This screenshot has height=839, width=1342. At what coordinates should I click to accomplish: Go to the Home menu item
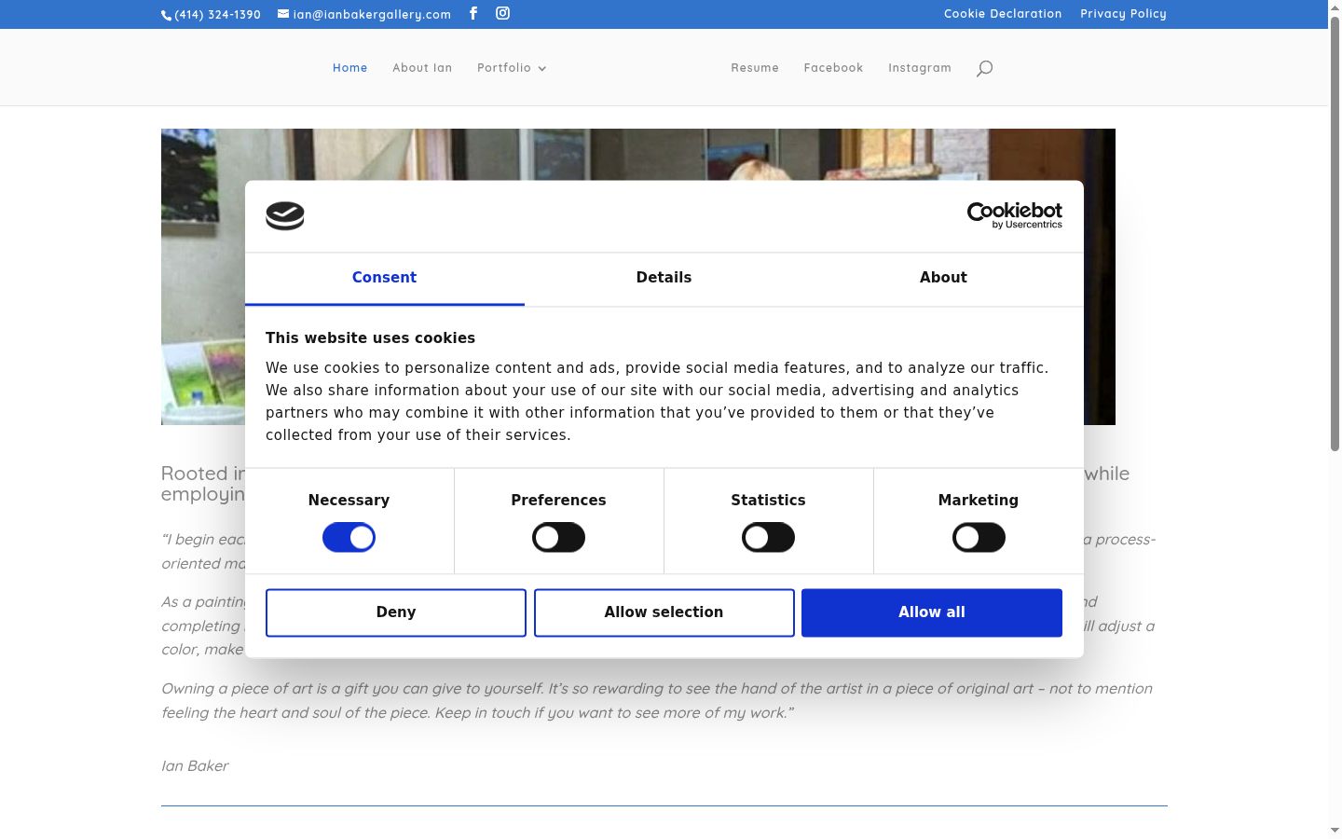pyautogui.click(x=350, y=68)
